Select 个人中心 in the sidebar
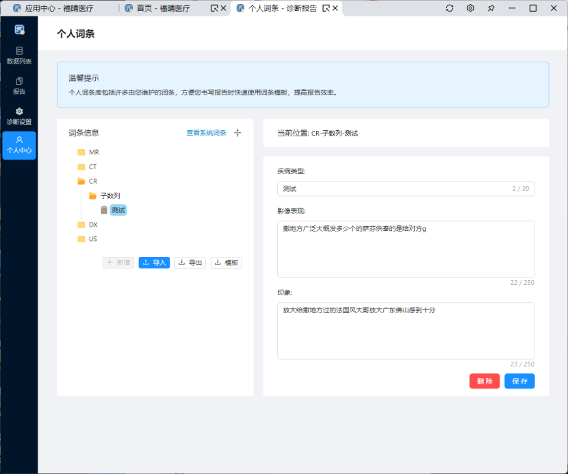The image size is (568, 474). pos(19,145)
